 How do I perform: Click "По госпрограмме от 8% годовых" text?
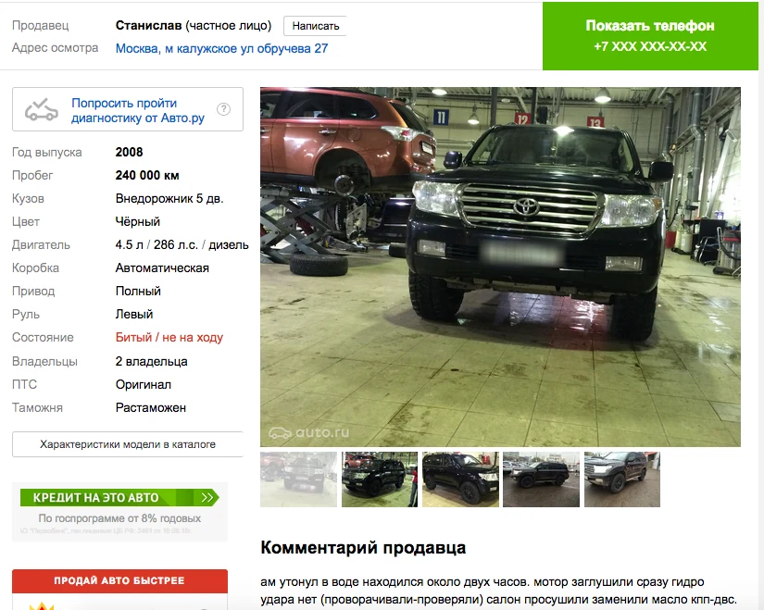coord(119,518)
